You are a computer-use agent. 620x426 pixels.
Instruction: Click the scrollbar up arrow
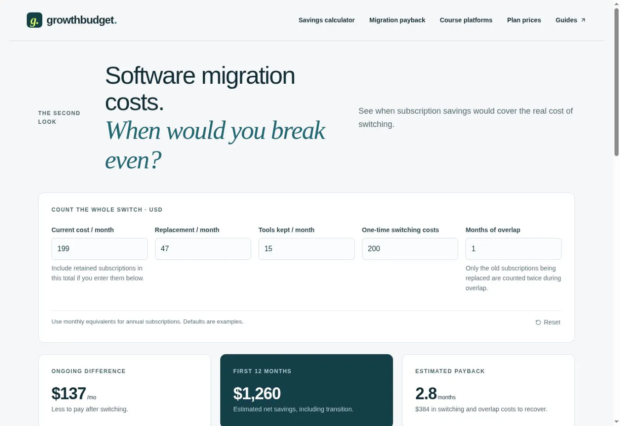tap(616, 4)
